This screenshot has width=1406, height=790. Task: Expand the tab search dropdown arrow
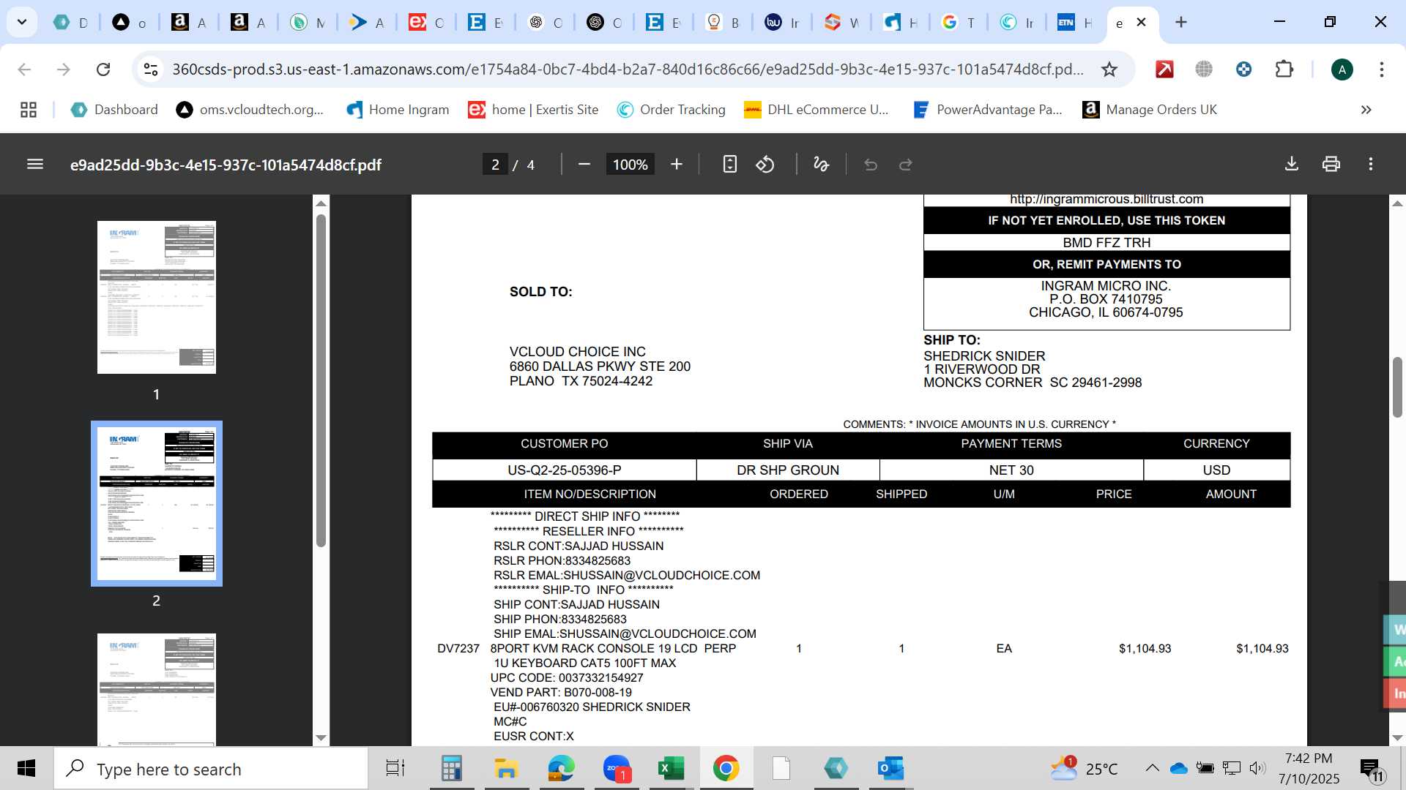(22, 22)
